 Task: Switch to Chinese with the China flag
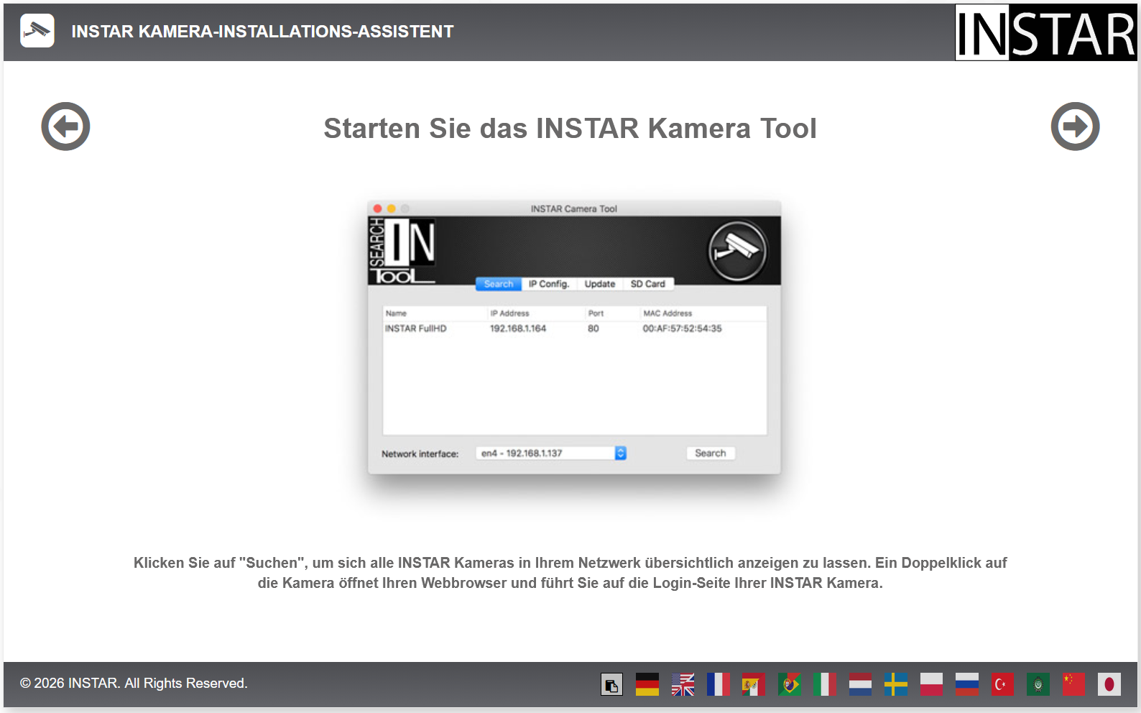point(1074,684)
